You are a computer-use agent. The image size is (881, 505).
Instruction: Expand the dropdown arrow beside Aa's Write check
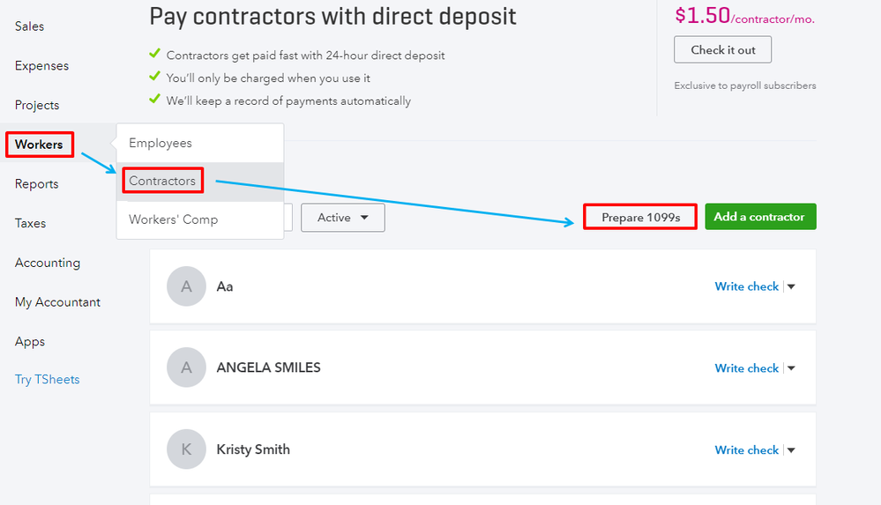click(x=791, y=286)
